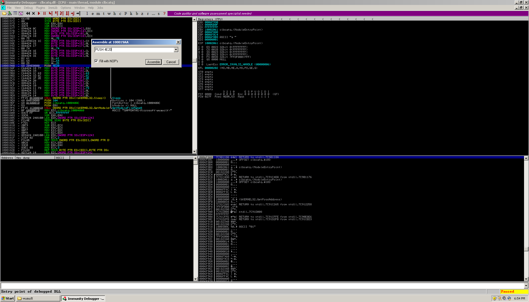The width and height of the screenshot is (529, 302).
Task: Show Patches with 'p' button
Action: coord(126,14)
